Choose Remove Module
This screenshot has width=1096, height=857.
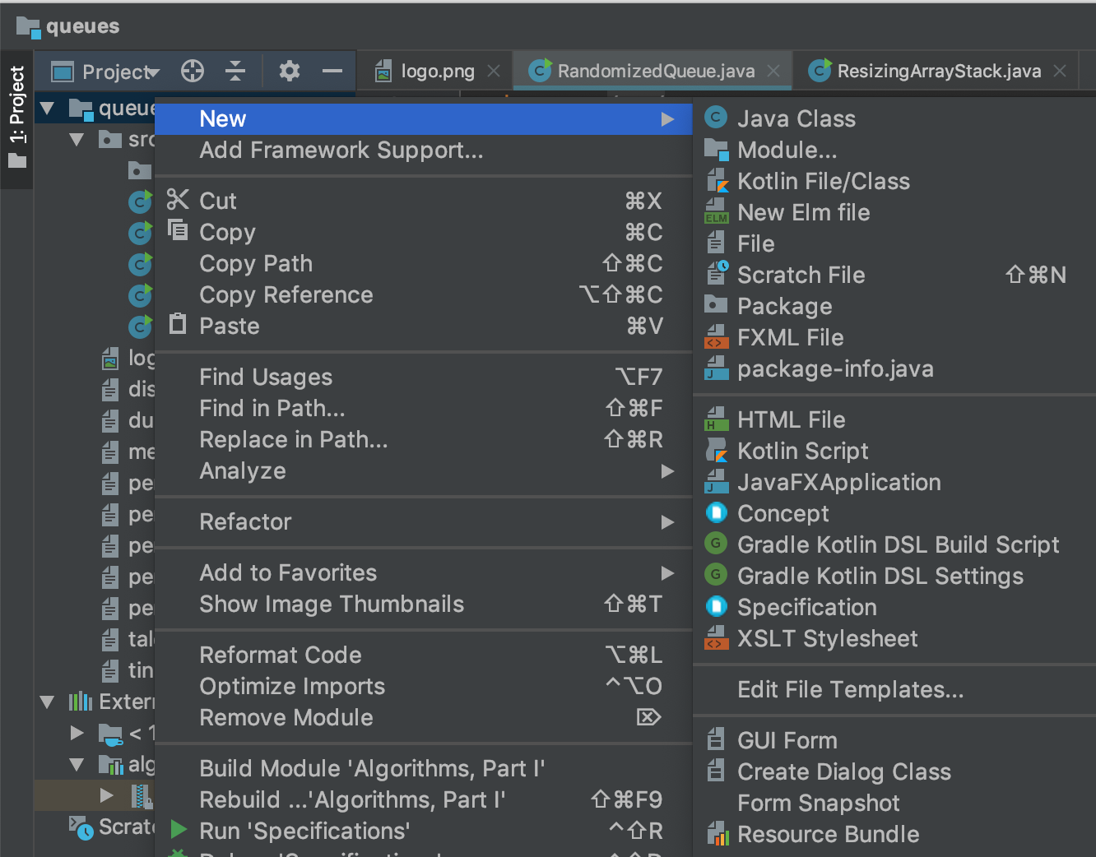tap(424, 718)
